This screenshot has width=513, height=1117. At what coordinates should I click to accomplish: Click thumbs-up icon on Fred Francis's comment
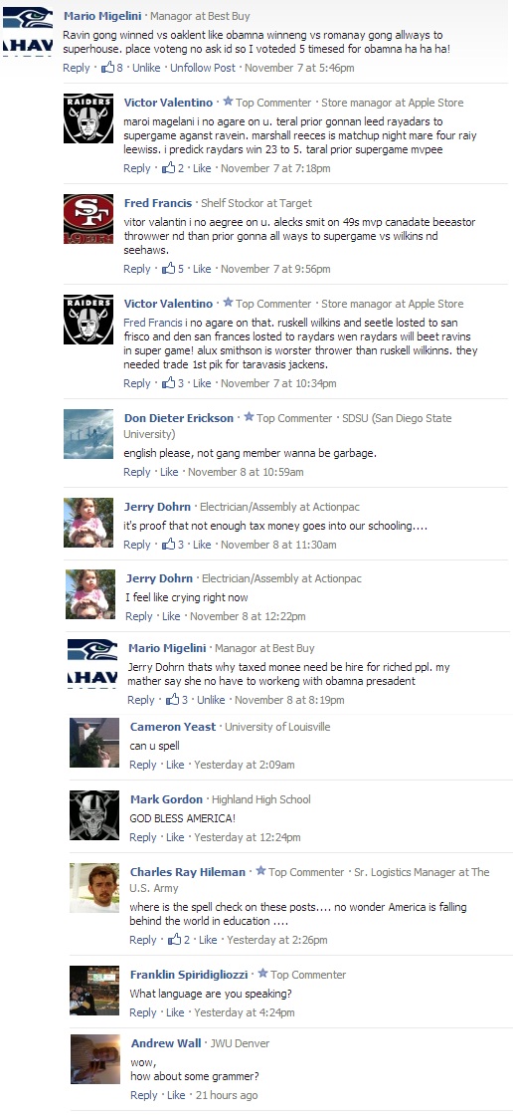click(169, 269)
